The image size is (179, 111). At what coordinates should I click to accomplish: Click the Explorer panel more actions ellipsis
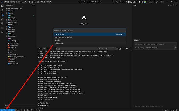(33, 5)
